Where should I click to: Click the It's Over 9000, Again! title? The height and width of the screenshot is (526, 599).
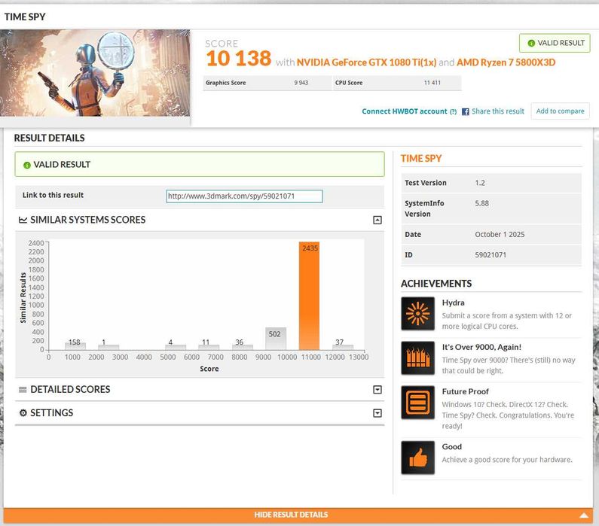pos(481,347)
